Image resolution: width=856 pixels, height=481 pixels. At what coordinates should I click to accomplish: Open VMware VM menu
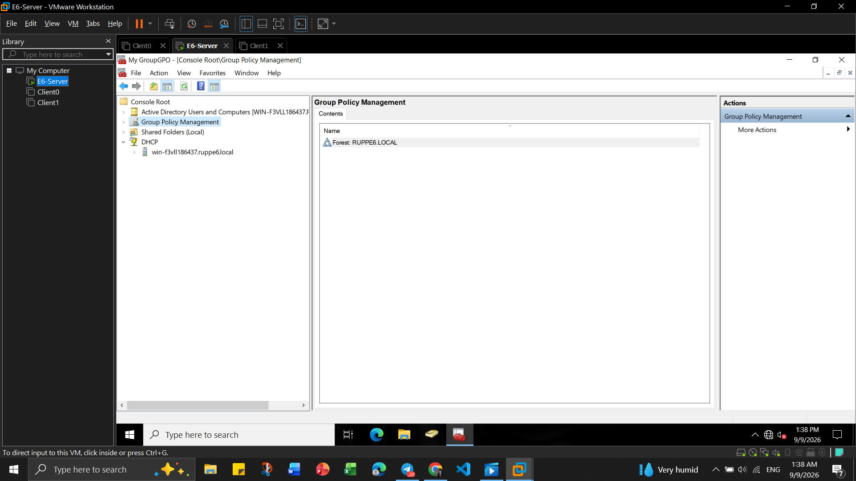73,24
